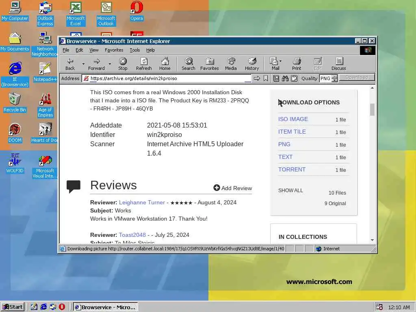The height and width of the screenshot is (312, 416).
Task: Print the current page
Action: [297, 64]
